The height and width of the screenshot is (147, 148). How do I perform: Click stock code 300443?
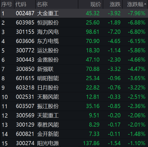click(25, 60)
